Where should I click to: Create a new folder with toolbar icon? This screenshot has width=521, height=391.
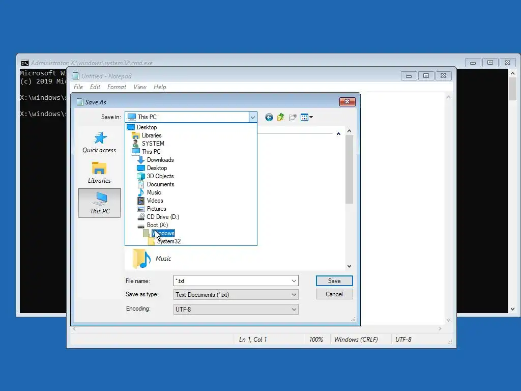(293, 117)
